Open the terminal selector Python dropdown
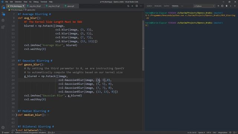The height and width of the screenshot is (134, 238). coord(204,6)
